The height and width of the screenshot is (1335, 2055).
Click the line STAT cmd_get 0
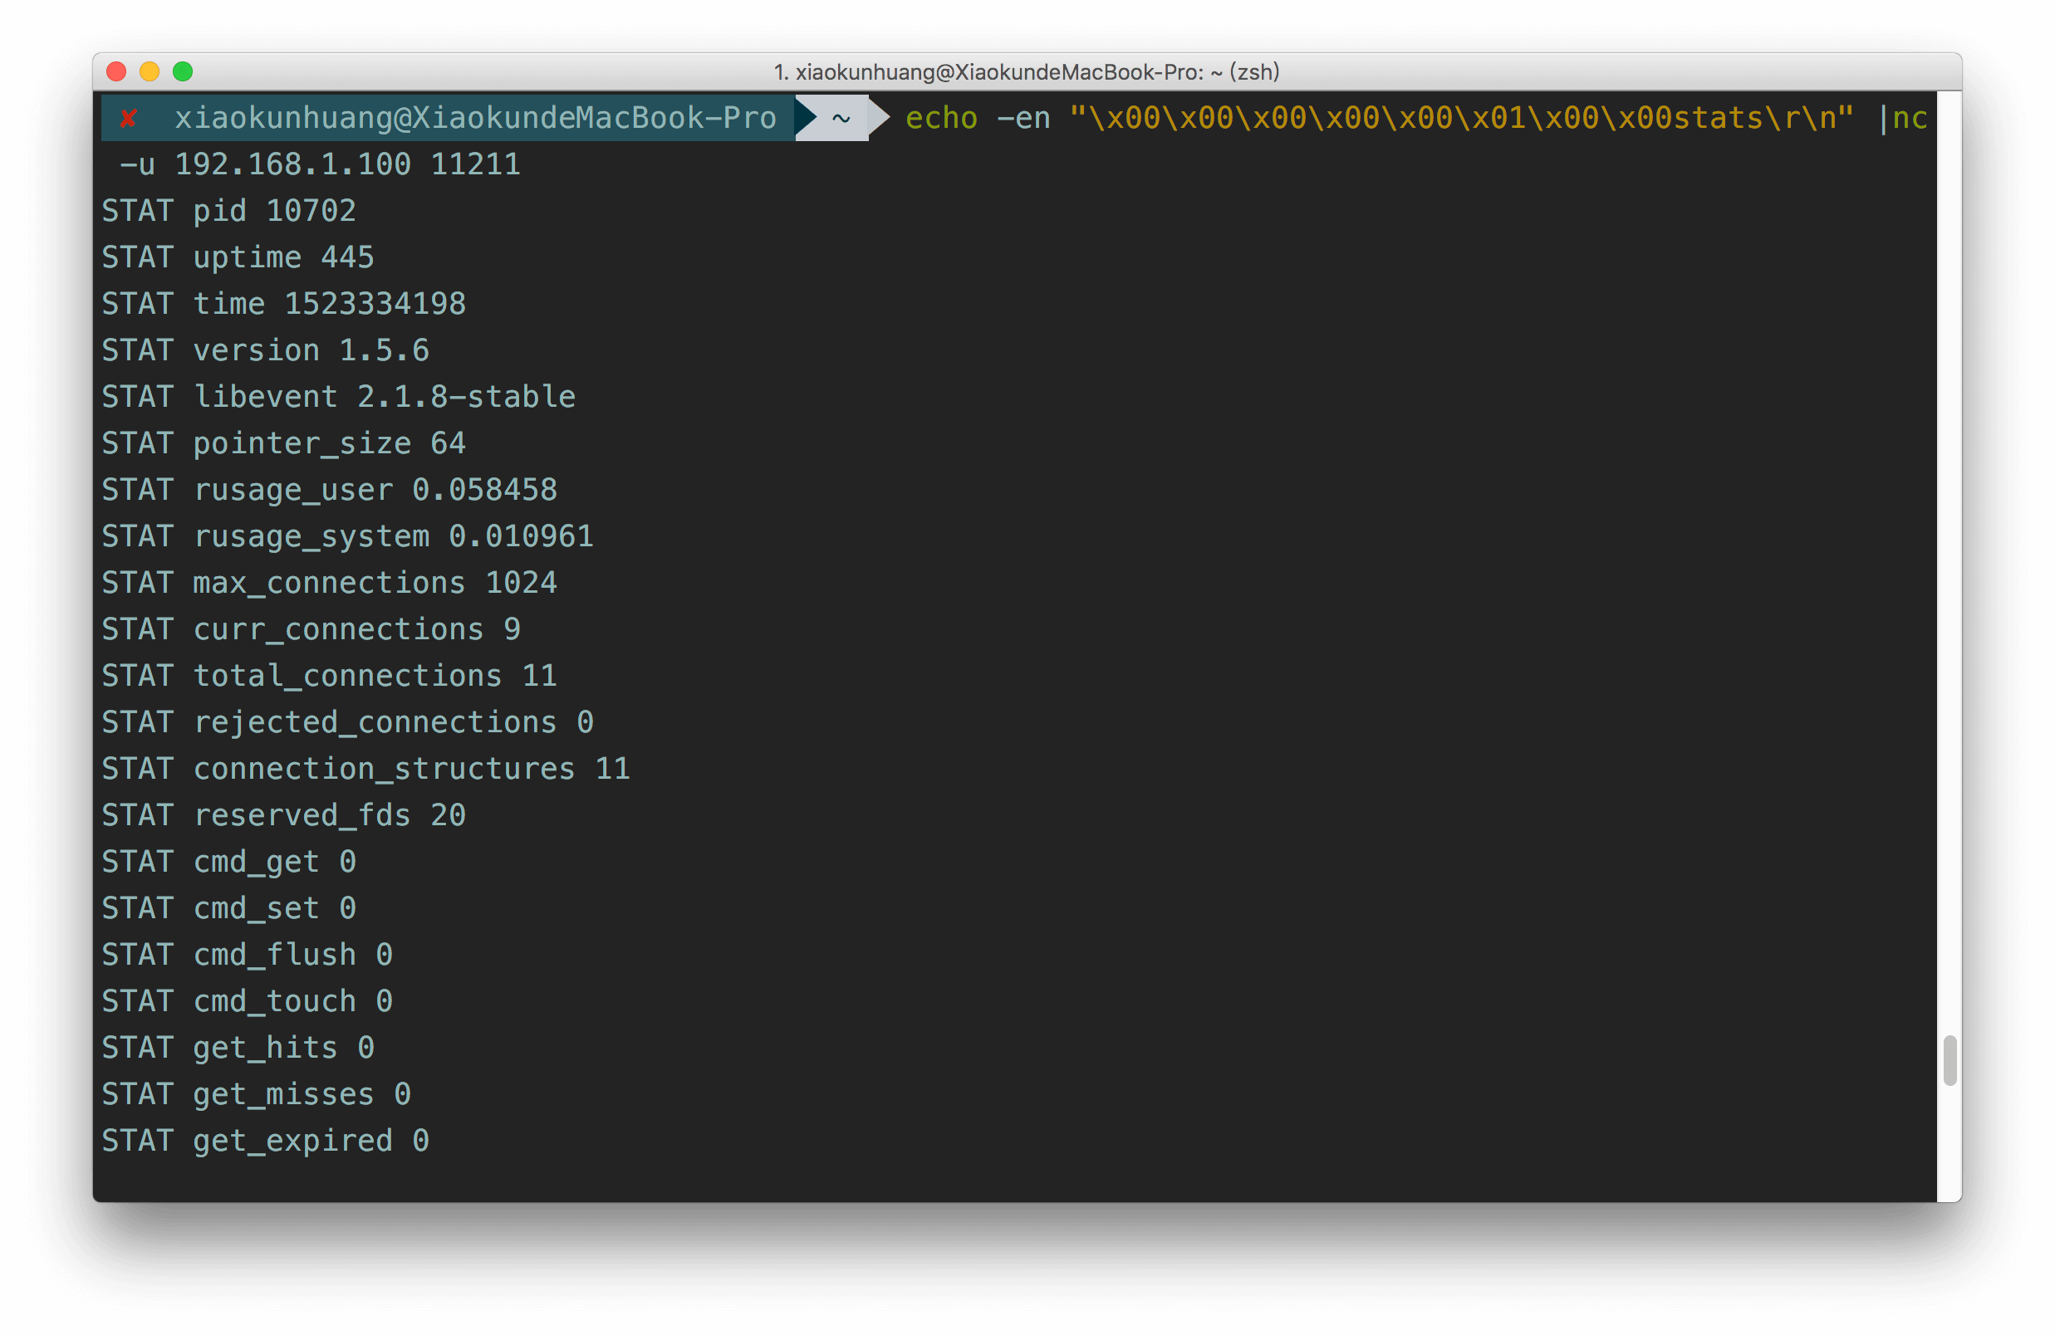(x=228, y=862)
